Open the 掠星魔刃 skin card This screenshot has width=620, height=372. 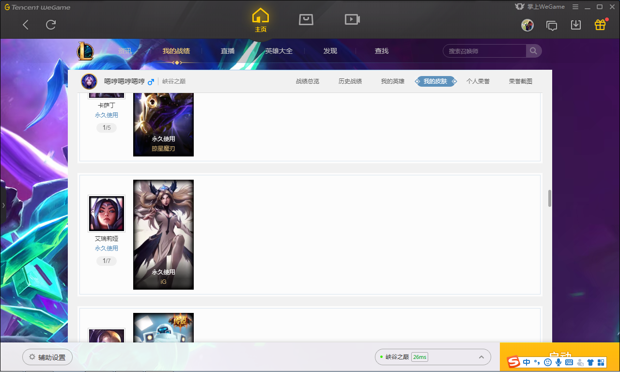[x=163, y=124]
